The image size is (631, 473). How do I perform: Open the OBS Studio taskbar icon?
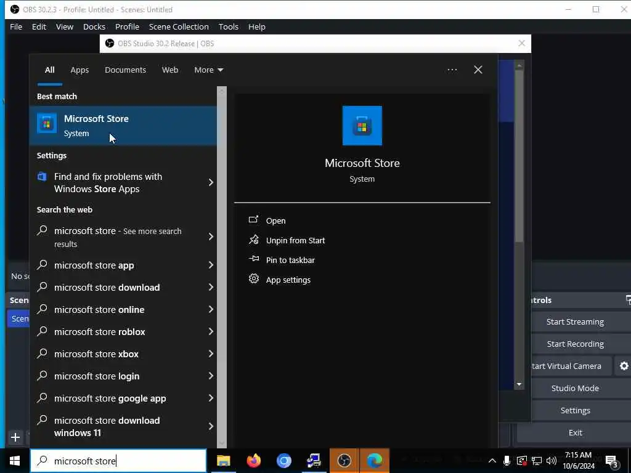pyautogui.click(x=344, y=461)
